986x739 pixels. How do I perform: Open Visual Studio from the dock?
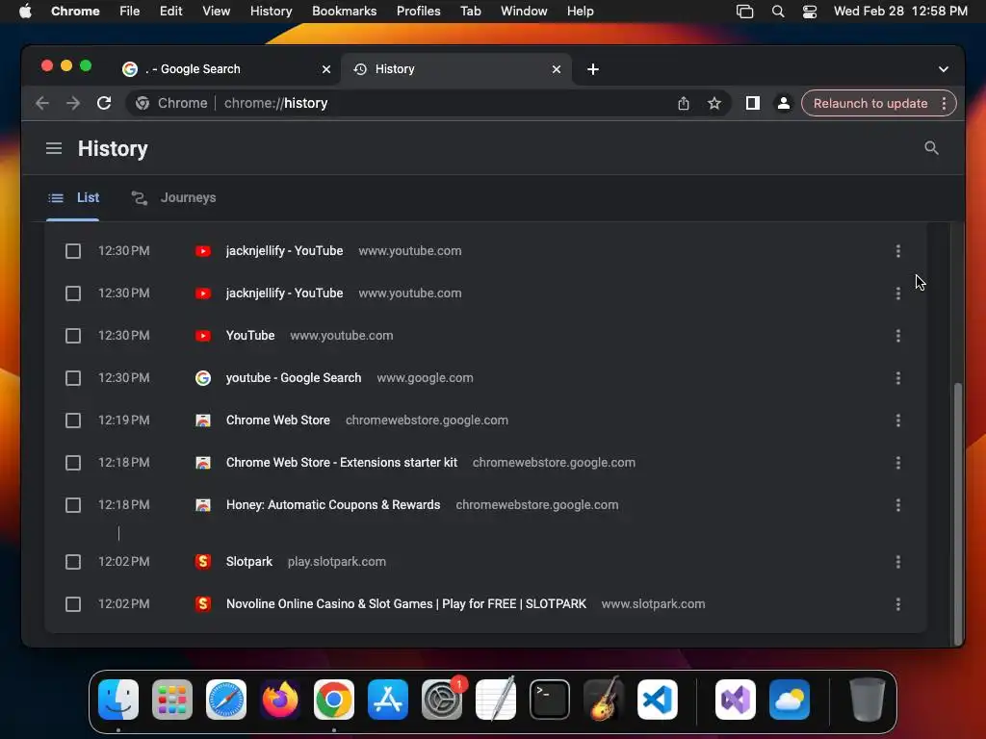[x=736, y=700]
